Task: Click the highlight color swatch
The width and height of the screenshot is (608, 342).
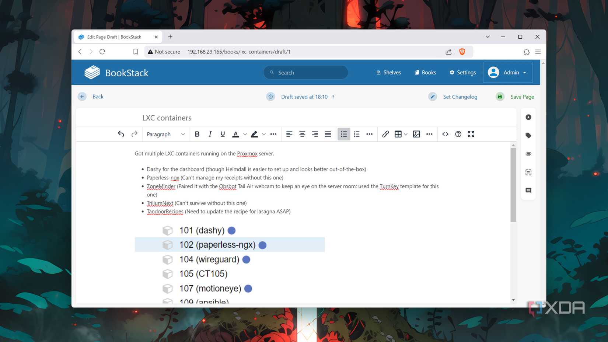Action: [254, 134]
